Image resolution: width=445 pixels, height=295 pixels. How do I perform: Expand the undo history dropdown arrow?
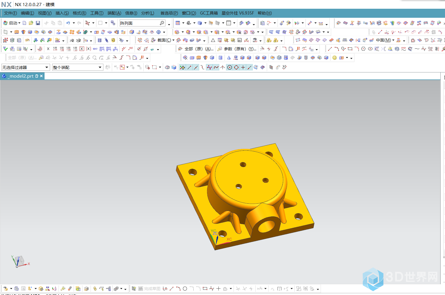point(74,23)
